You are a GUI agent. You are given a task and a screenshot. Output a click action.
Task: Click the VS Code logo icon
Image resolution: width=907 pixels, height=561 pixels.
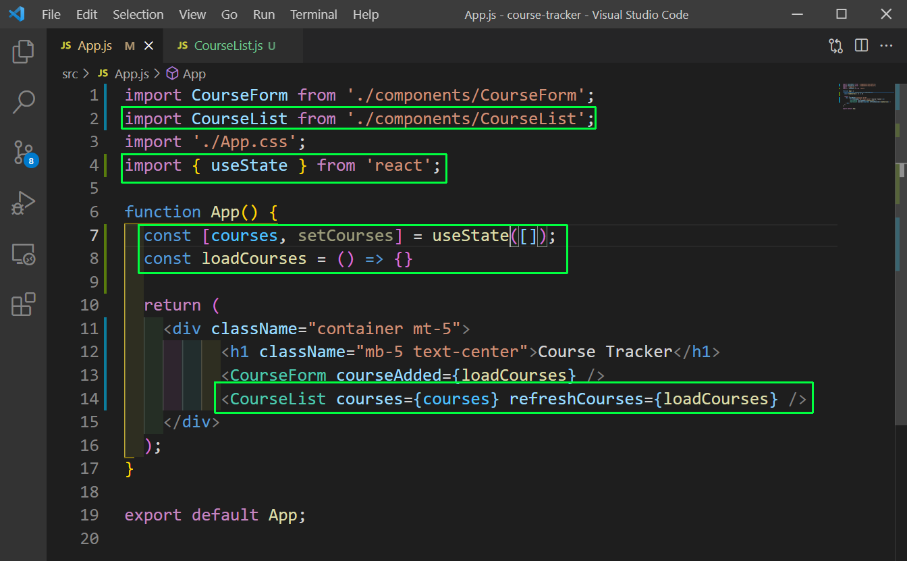[16, 14]
